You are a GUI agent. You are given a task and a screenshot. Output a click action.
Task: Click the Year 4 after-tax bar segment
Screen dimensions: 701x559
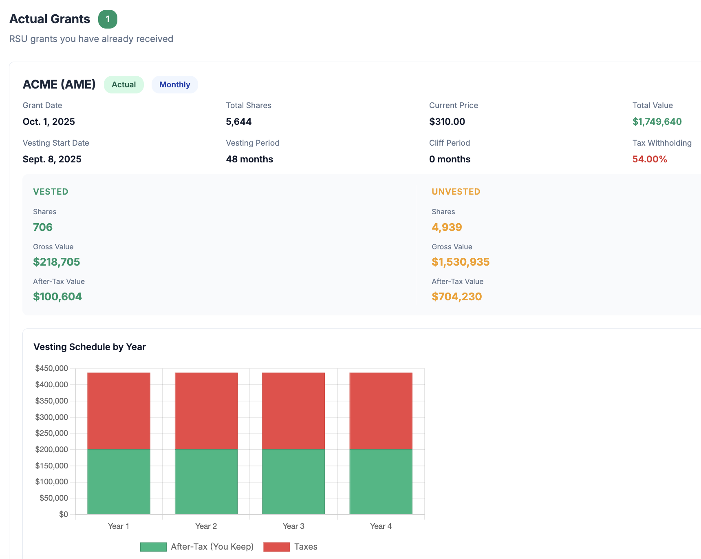point(381,482)
